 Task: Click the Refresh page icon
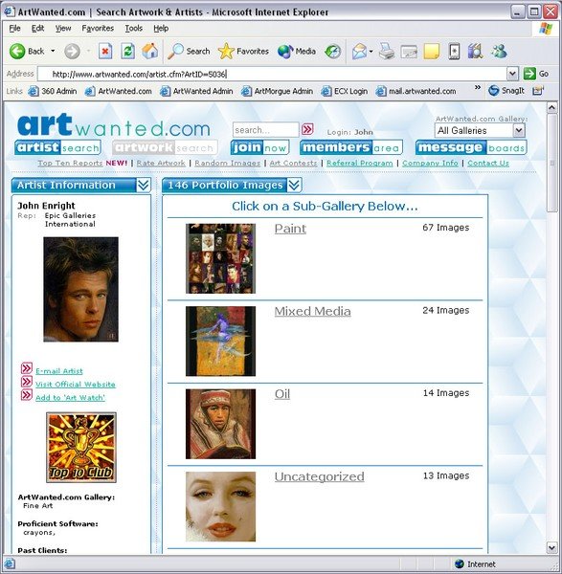[x=128, y=52]
